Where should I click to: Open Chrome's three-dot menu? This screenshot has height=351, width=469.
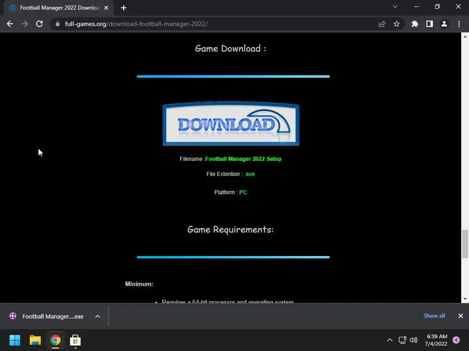coord(459,24)
